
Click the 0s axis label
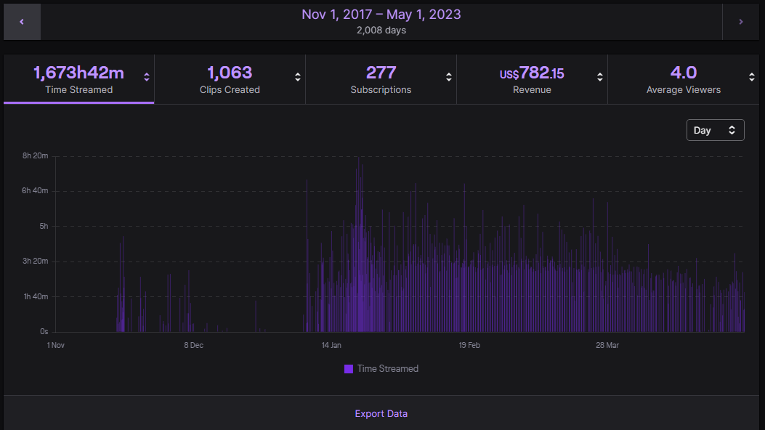(x=44, y=331)
